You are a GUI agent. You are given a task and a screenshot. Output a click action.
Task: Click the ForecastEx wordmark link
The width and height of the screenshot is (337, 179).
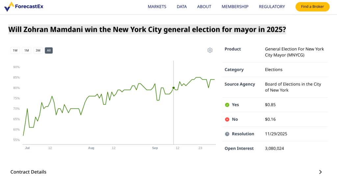29,7
